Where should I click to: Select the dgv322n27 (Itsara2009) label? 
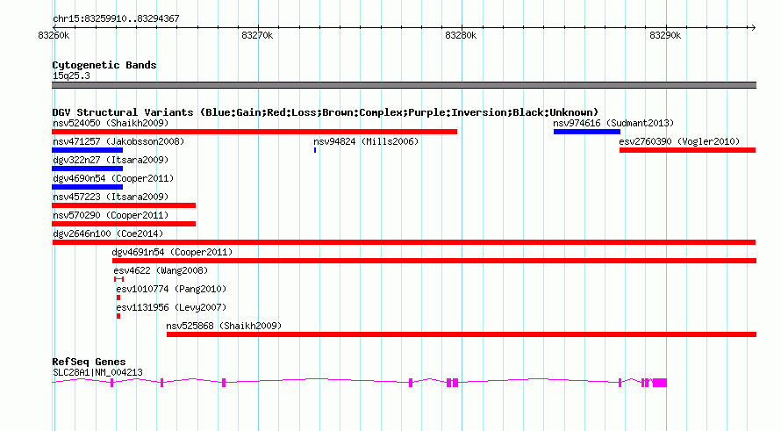[111, 160]
